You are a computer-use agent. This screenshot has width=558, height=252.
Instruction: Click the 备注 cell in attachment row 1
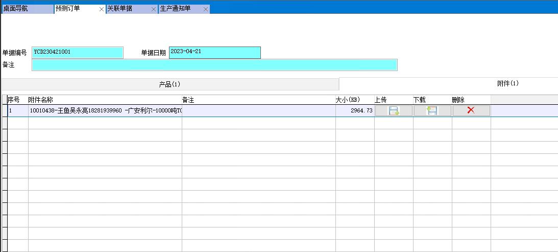pyautogui.click(x=258, y=111)
